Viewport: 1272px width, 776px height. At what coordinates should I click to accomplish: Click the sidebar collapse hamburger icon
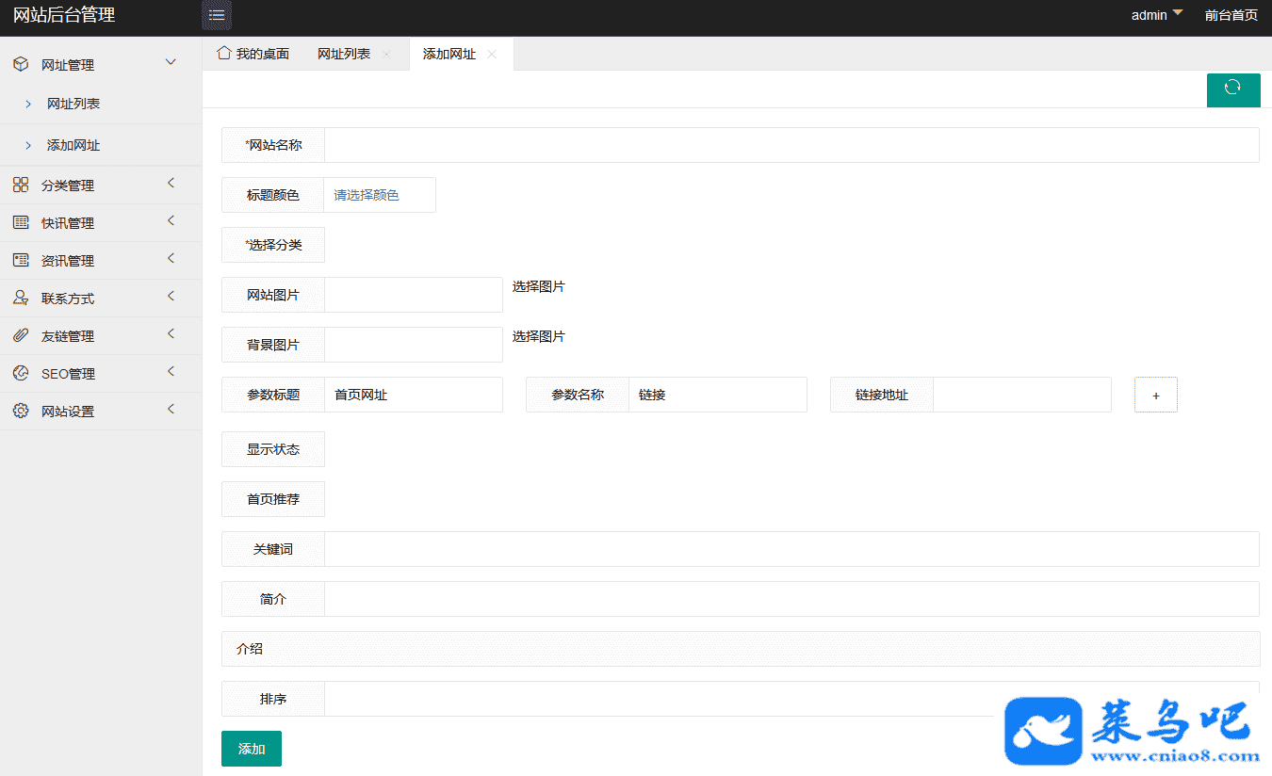click(x=217, y=15)
